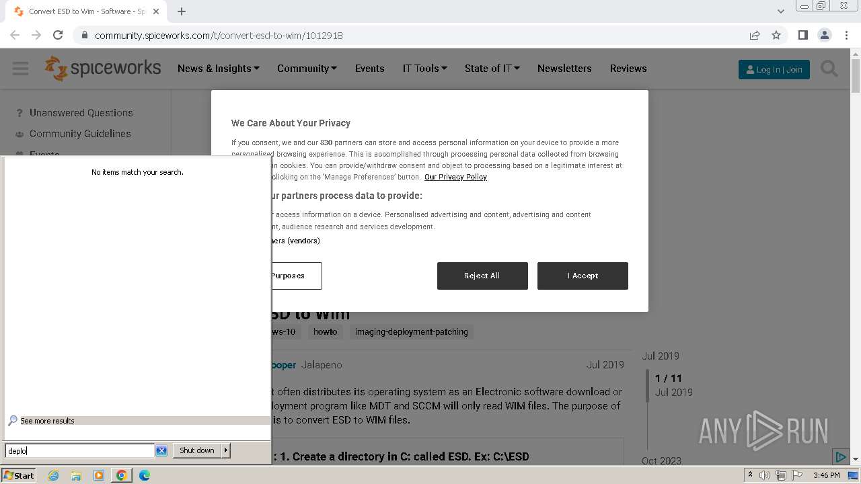Click the Shut down button

(x=197, y=450)
